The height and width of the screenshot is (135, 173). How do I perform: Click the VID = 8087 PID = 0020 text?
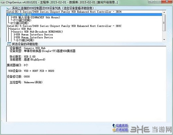click(39, 71)
